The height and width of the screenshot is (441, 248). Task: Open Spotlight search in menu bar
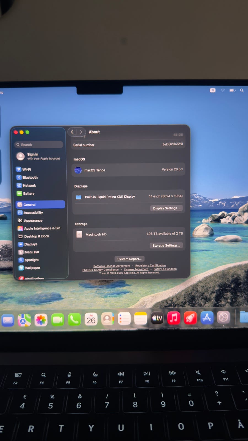pos(242,90)
